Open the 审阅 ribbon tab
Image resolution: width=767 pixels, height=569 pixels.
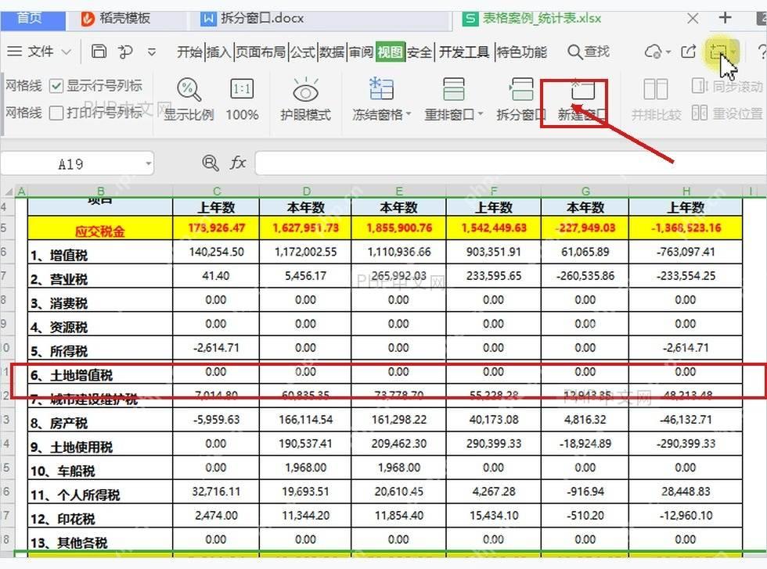click(x=361, y=52)
